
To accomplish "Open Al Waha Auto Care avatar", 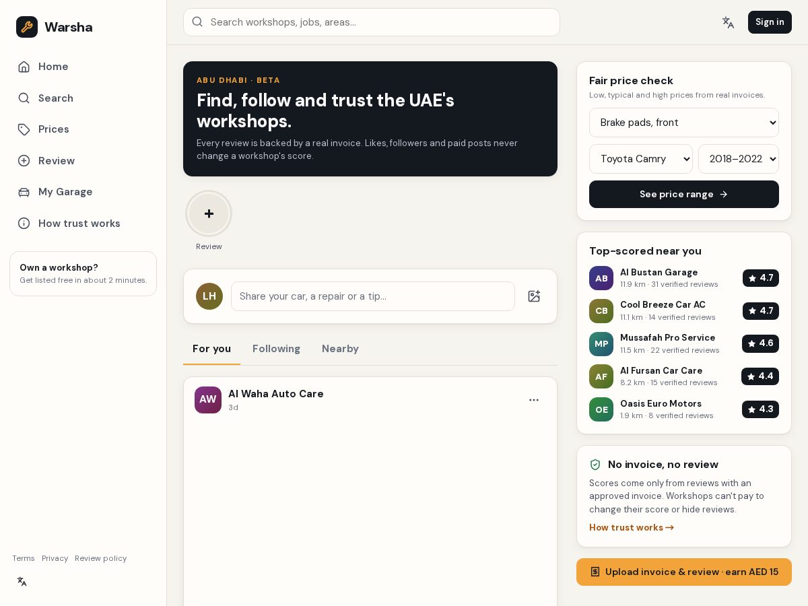I will point(208,400).
